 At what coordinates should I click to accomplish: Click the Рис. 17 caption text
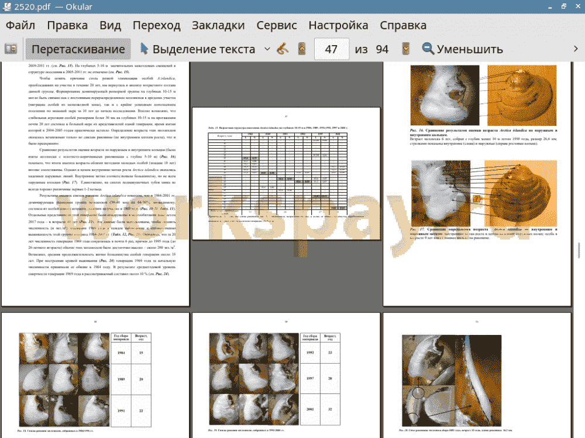[x=483, y=234]
